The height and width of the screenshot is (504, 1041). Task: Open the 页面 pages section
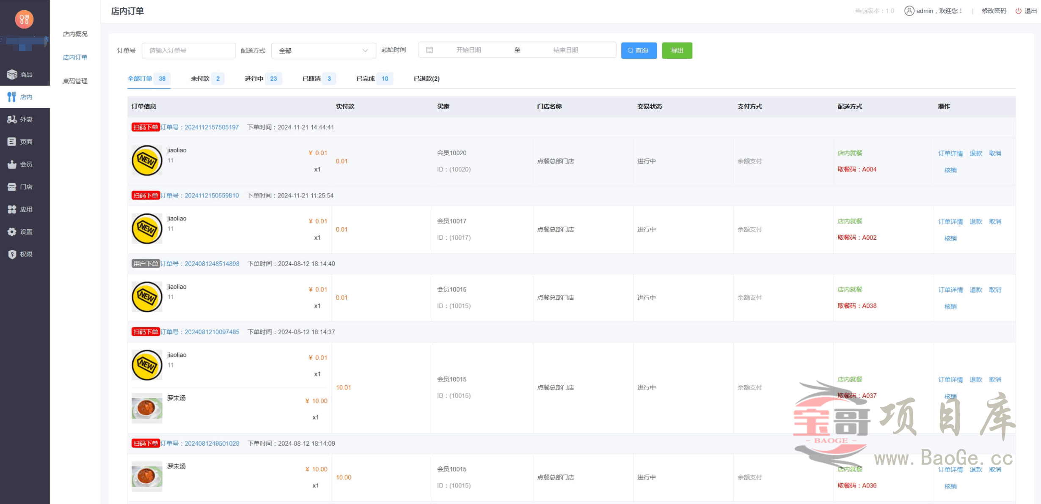(25, 142)
